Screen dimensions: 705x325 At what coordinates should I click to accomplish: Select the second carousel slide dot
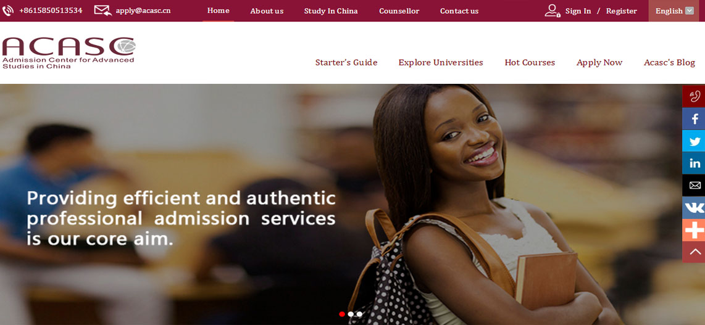coord(351,315)
